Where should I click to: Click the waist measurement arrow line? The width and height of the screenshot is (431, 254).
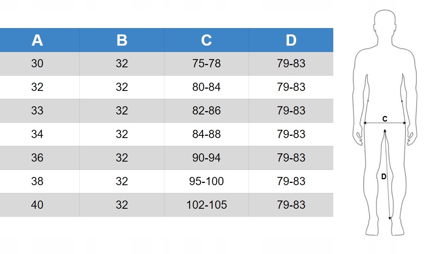click(385, 123)
